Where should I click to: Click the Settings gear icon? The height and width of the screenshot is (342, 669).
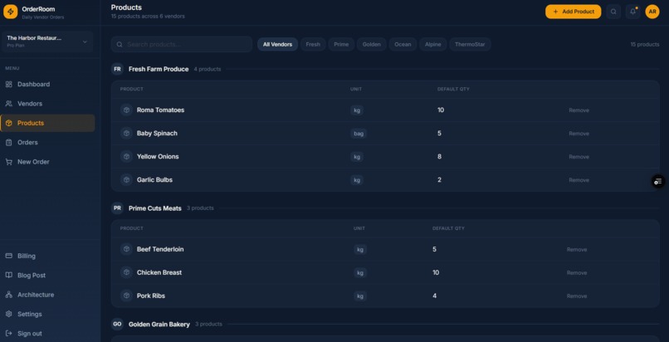(8, 314)
